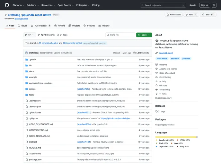221x164 pixels.
Task: Expand the Platform menu
Action: [x=18, y=5]
